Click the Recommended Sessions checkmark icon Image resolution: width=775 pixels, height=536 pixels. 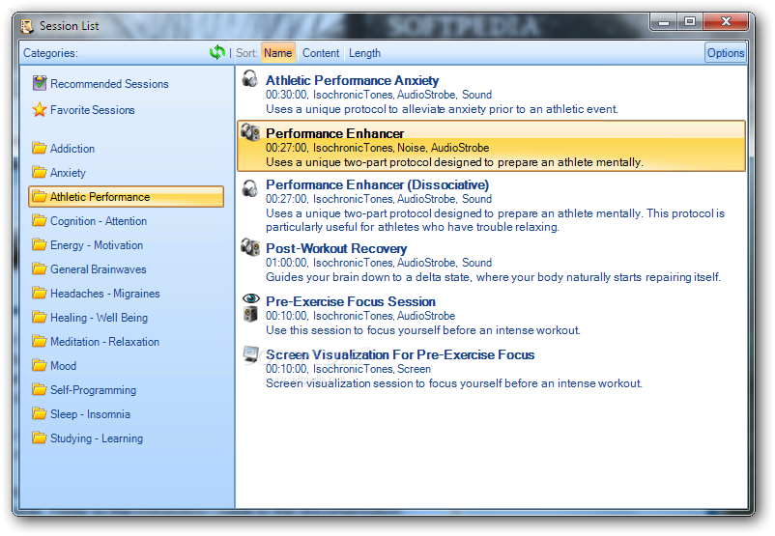tap(40, 83)
